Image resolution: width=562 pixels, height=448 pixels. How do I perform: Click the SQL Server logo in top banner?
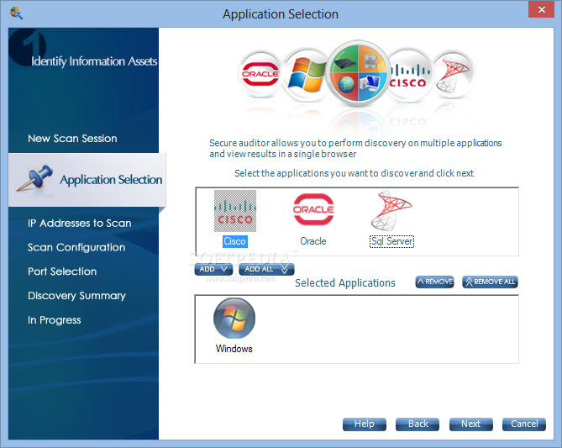coord(453,74)
